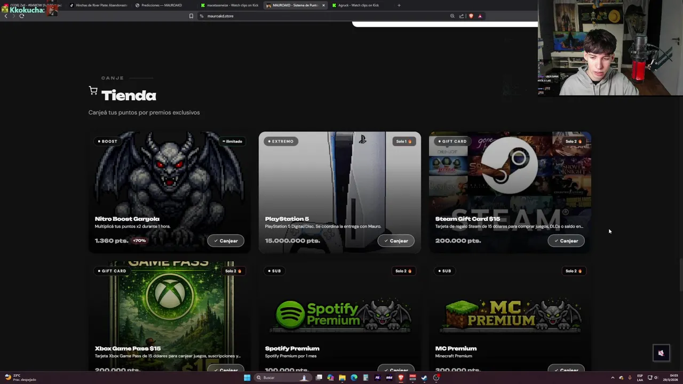Click the 'Xbox Game Pass $15' title

tap(128, 348)
